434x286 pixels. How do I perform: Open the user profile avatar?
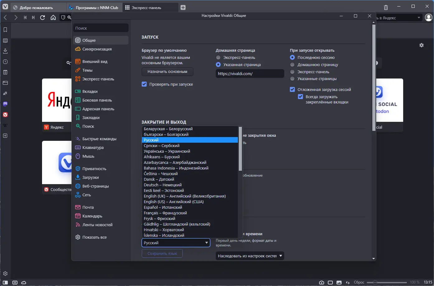(429, 18)
